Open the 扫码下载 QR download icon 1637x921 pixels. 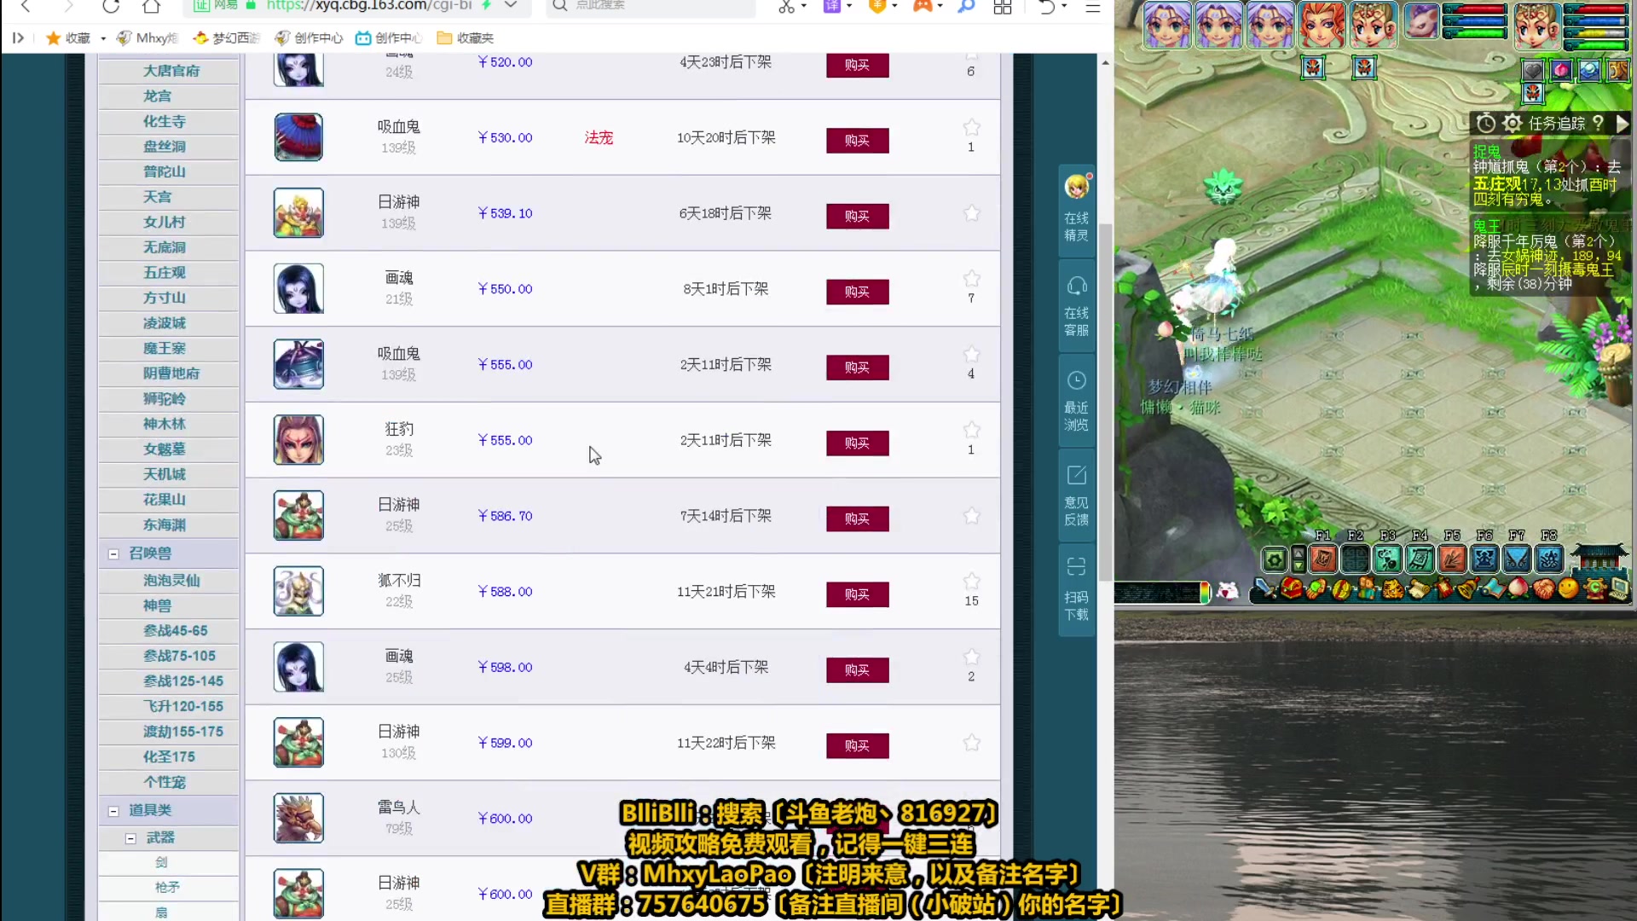(x=1076, y=589)
